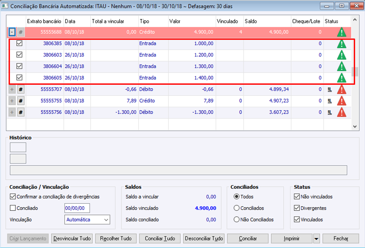Click value 1.400,00 for entry 3806605
This screenshot has height=248, width=365.
click(204, 78)
